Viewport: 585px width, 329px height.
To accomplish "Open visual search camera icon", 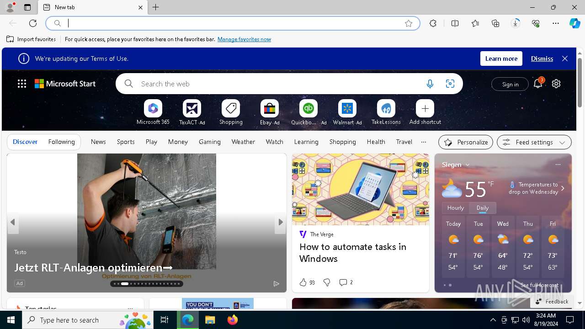I will (x=450, y=84).
